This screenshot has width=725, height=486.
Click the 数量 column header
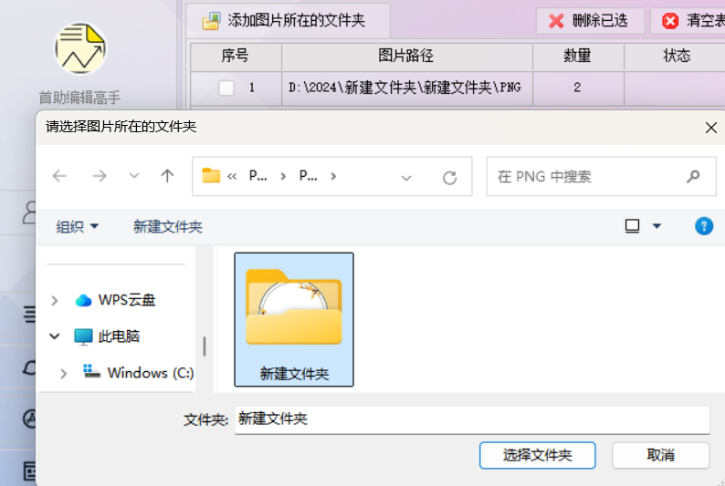[577, 57]
